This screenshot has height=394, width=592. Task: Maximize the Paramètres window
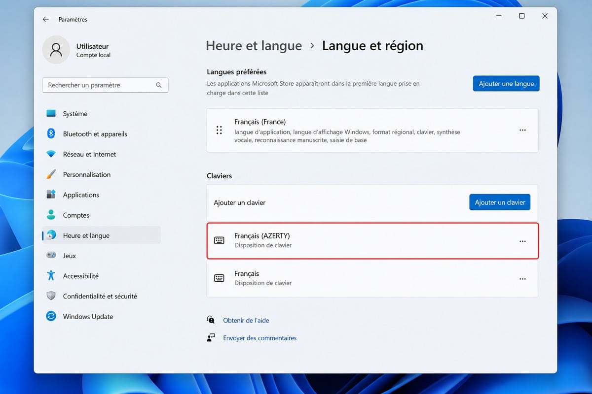click(x=521, y=16)
